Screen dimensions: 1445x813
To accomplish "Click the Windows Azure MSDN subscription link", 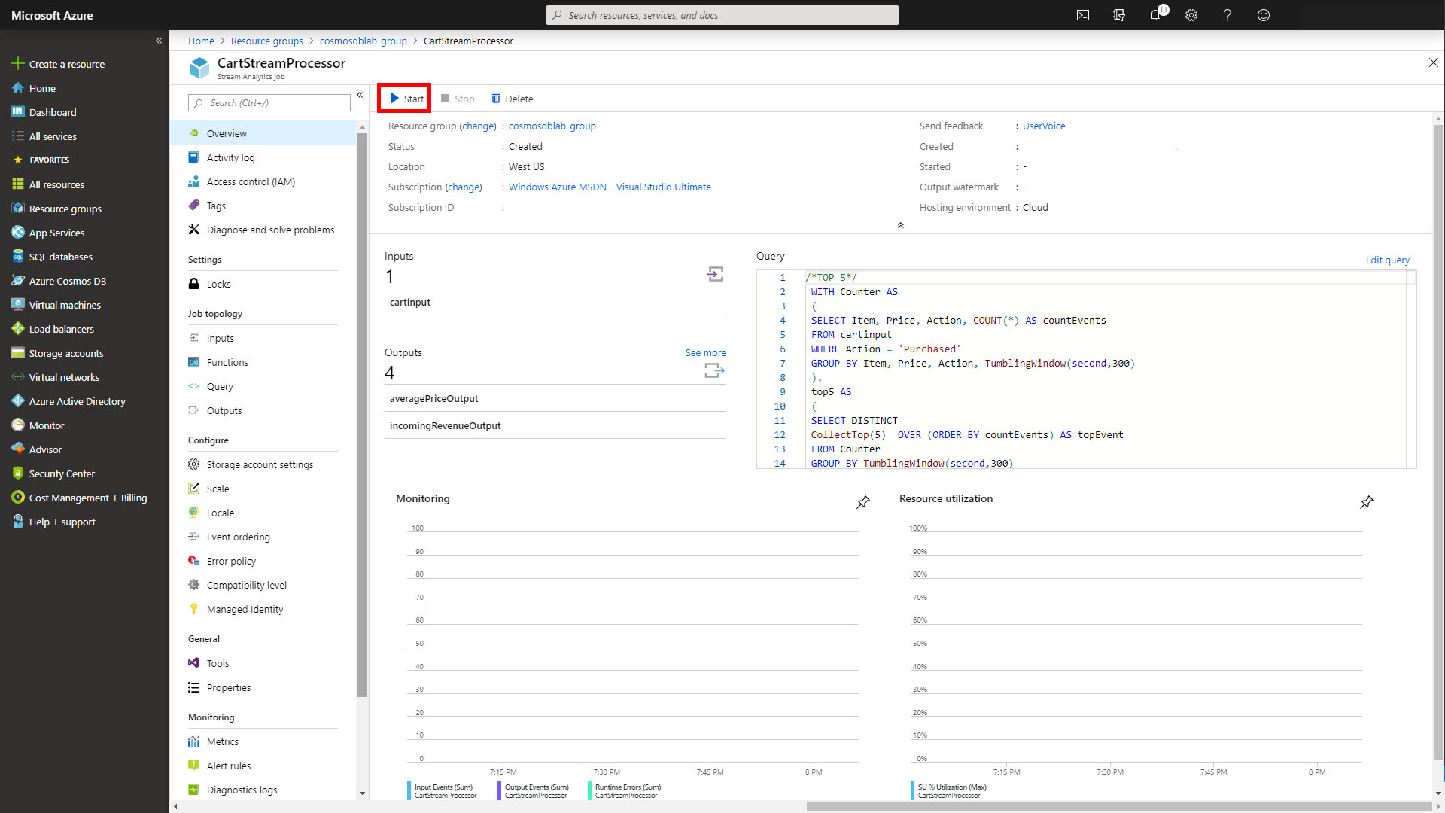I will point(610,187).
